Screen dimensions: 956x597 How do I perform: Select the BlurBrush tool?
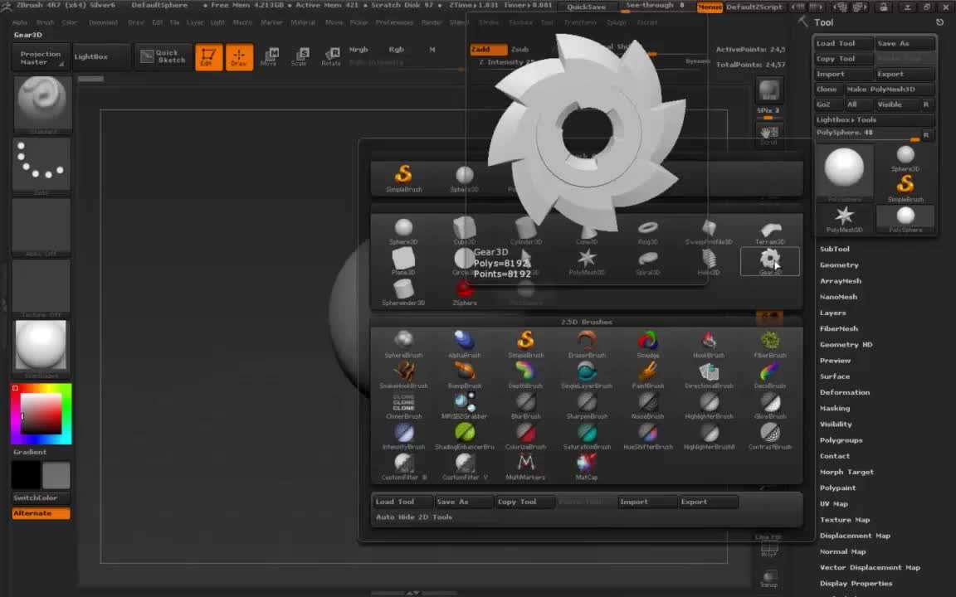pyautogui.click(x=525, y=405)
